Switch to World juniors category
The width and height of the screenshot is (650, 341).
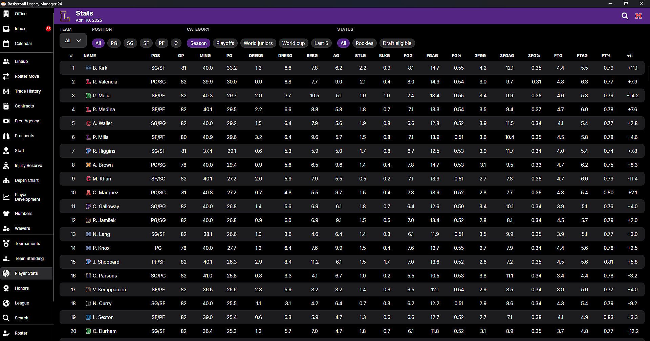tap(258, 43)
